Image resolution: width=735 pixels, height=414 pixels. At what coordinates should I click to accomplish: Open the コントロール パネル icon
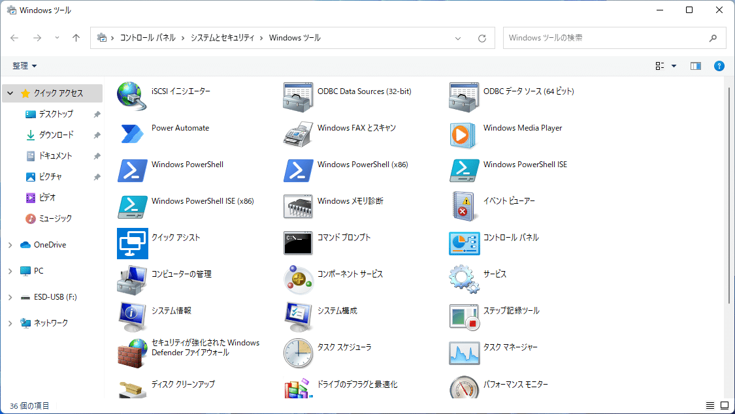pyautogui.click(x=464, y=244)
